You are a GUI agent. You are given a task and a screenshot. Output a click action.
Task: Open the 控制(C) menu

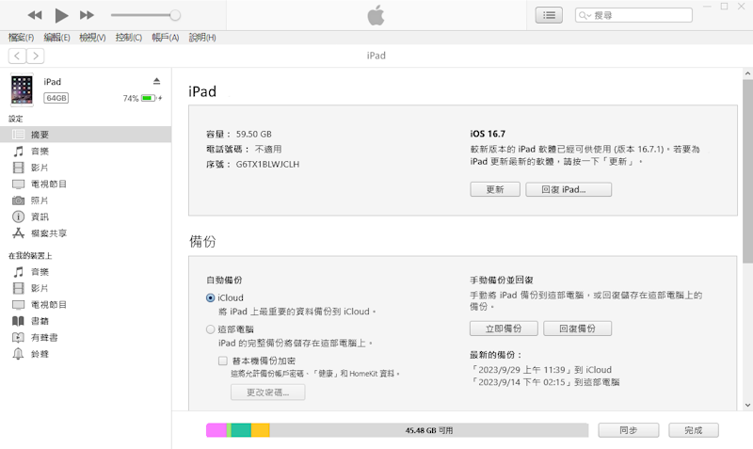coord(129,38)
